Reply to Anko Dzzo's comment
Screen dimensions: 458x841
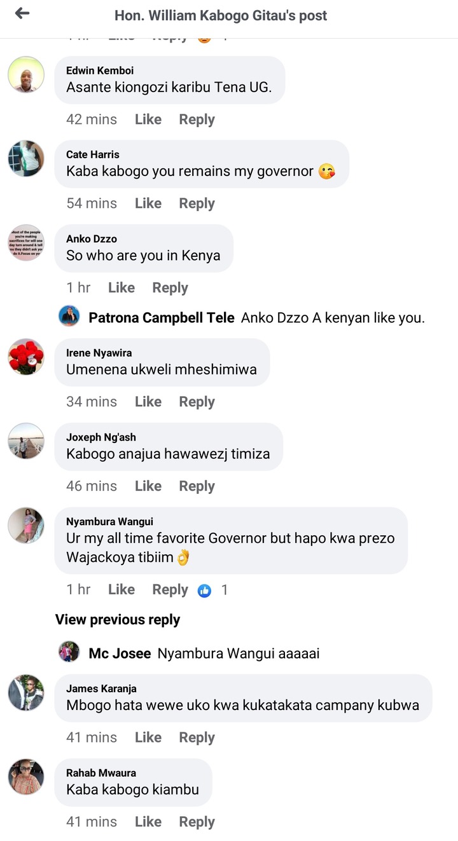[170, 288]
